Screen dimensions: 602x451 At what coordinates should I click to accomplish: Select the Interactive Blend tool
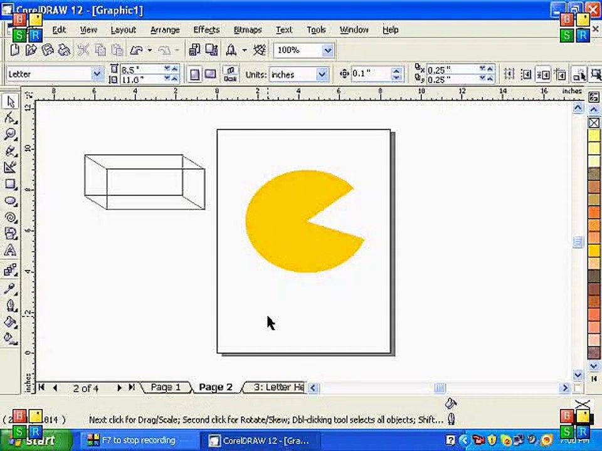11,270
